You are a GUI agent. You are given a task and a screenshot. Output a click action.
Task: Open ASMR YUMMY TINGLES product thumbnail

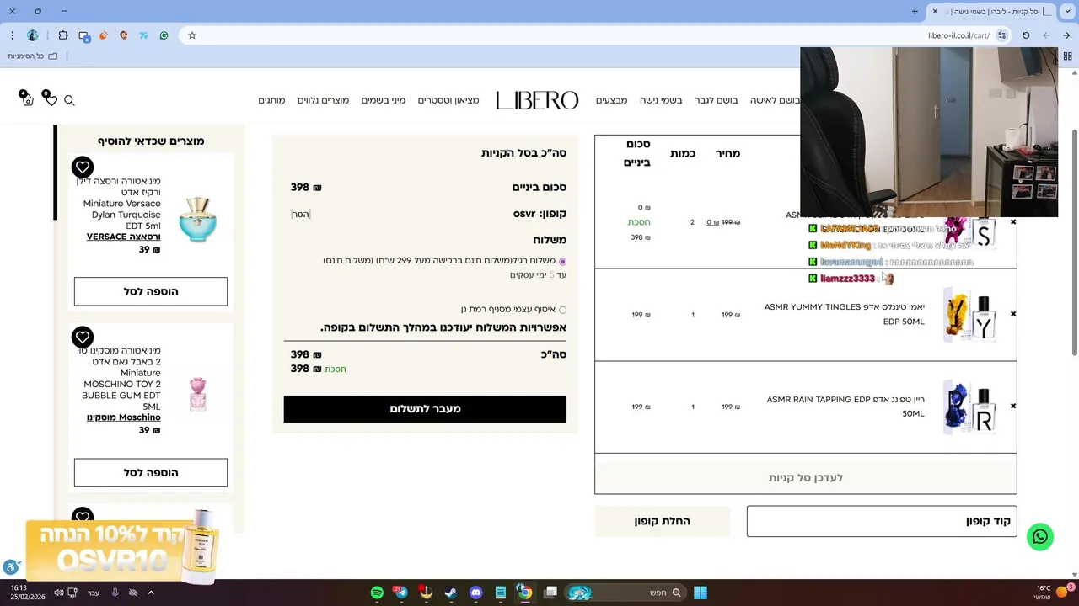[969, 315]
